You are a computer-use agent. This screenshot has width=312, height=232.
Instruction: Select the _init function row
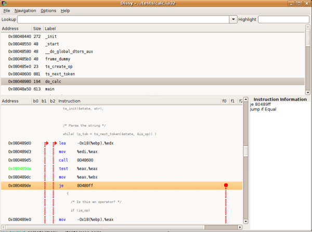[152, 36]
